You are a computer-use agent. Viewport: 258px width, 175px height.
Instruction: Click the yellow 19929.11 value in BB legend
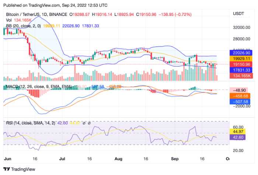click(x=51, y=26)
